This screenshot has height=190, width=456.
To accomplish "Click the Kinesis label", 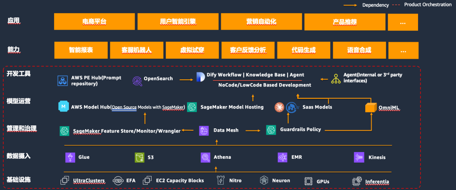I will [x=377, y=157].
